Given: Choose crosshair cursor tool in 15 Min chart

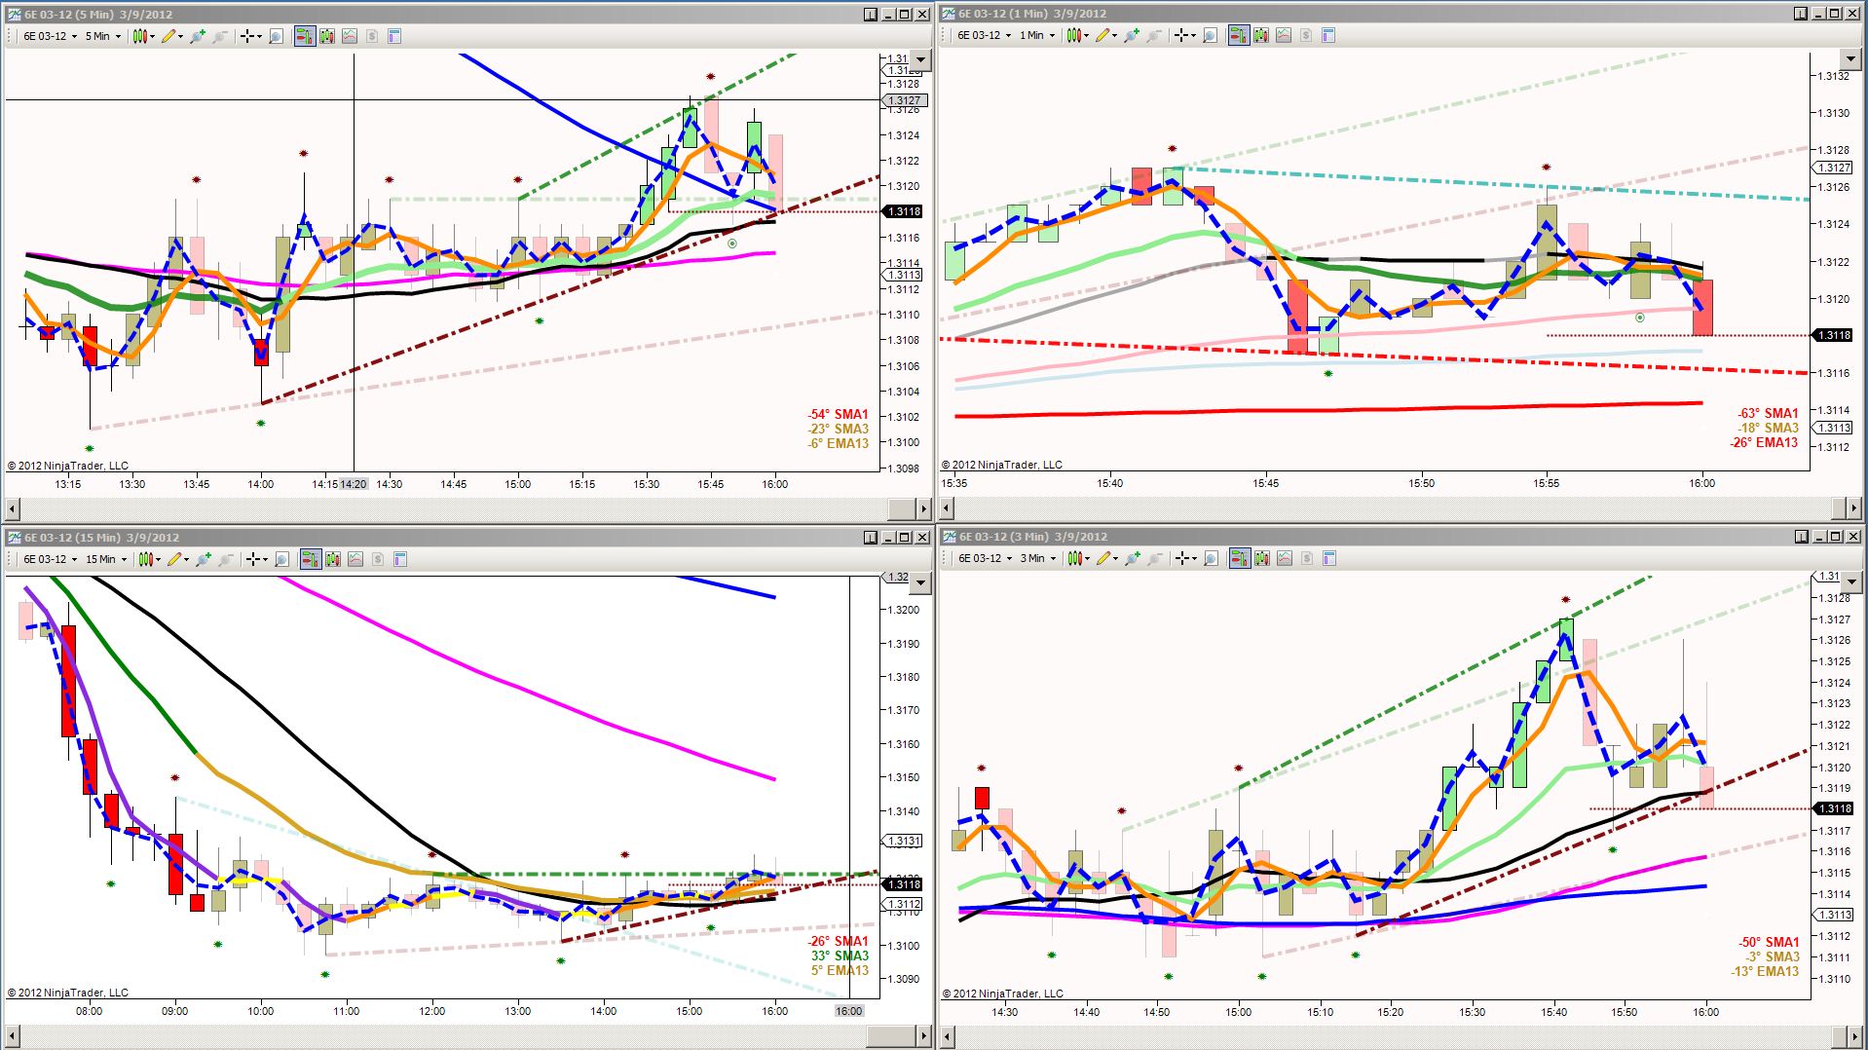Looking at the screenshot, I should click(255, 559).
